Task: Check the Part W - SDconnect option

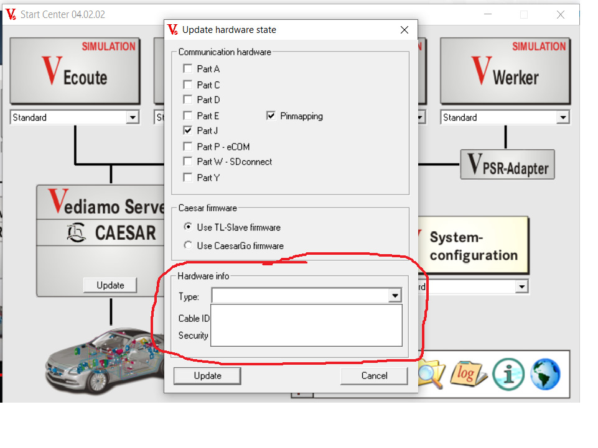Action: (188, 162)
